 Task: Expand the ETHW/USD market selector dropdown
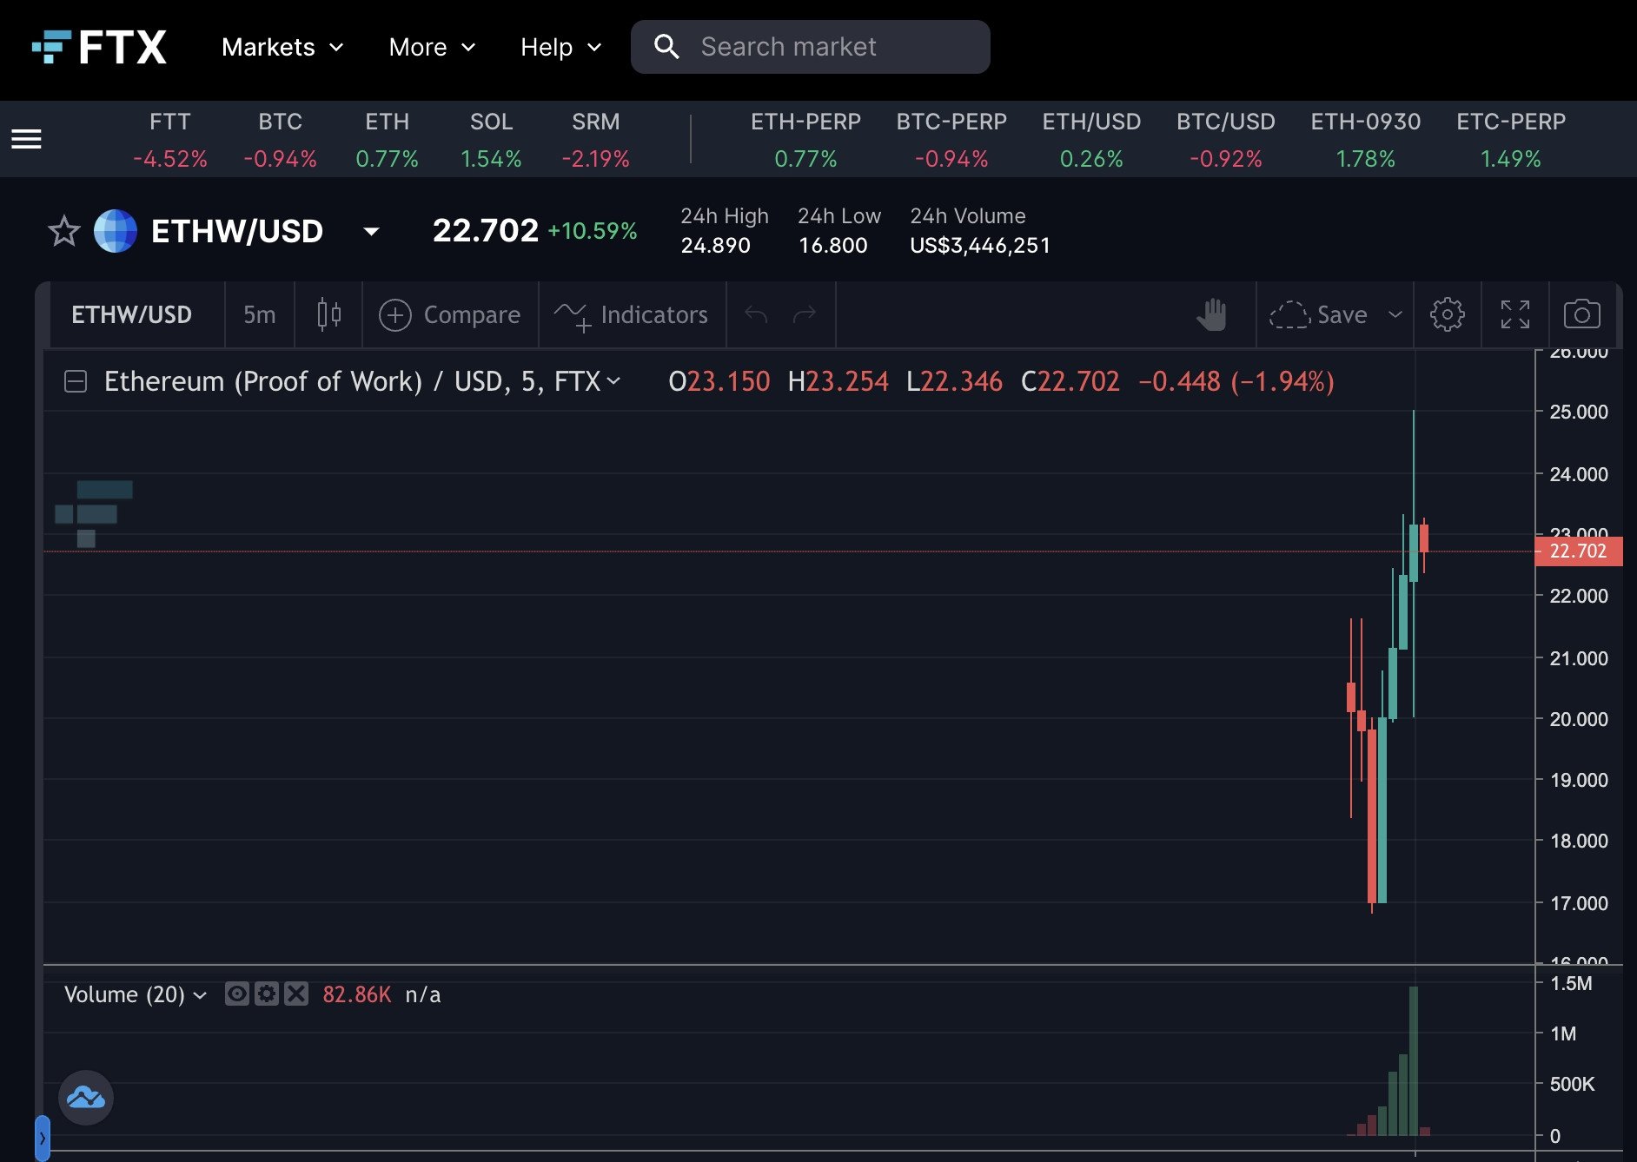pos(371,231)
